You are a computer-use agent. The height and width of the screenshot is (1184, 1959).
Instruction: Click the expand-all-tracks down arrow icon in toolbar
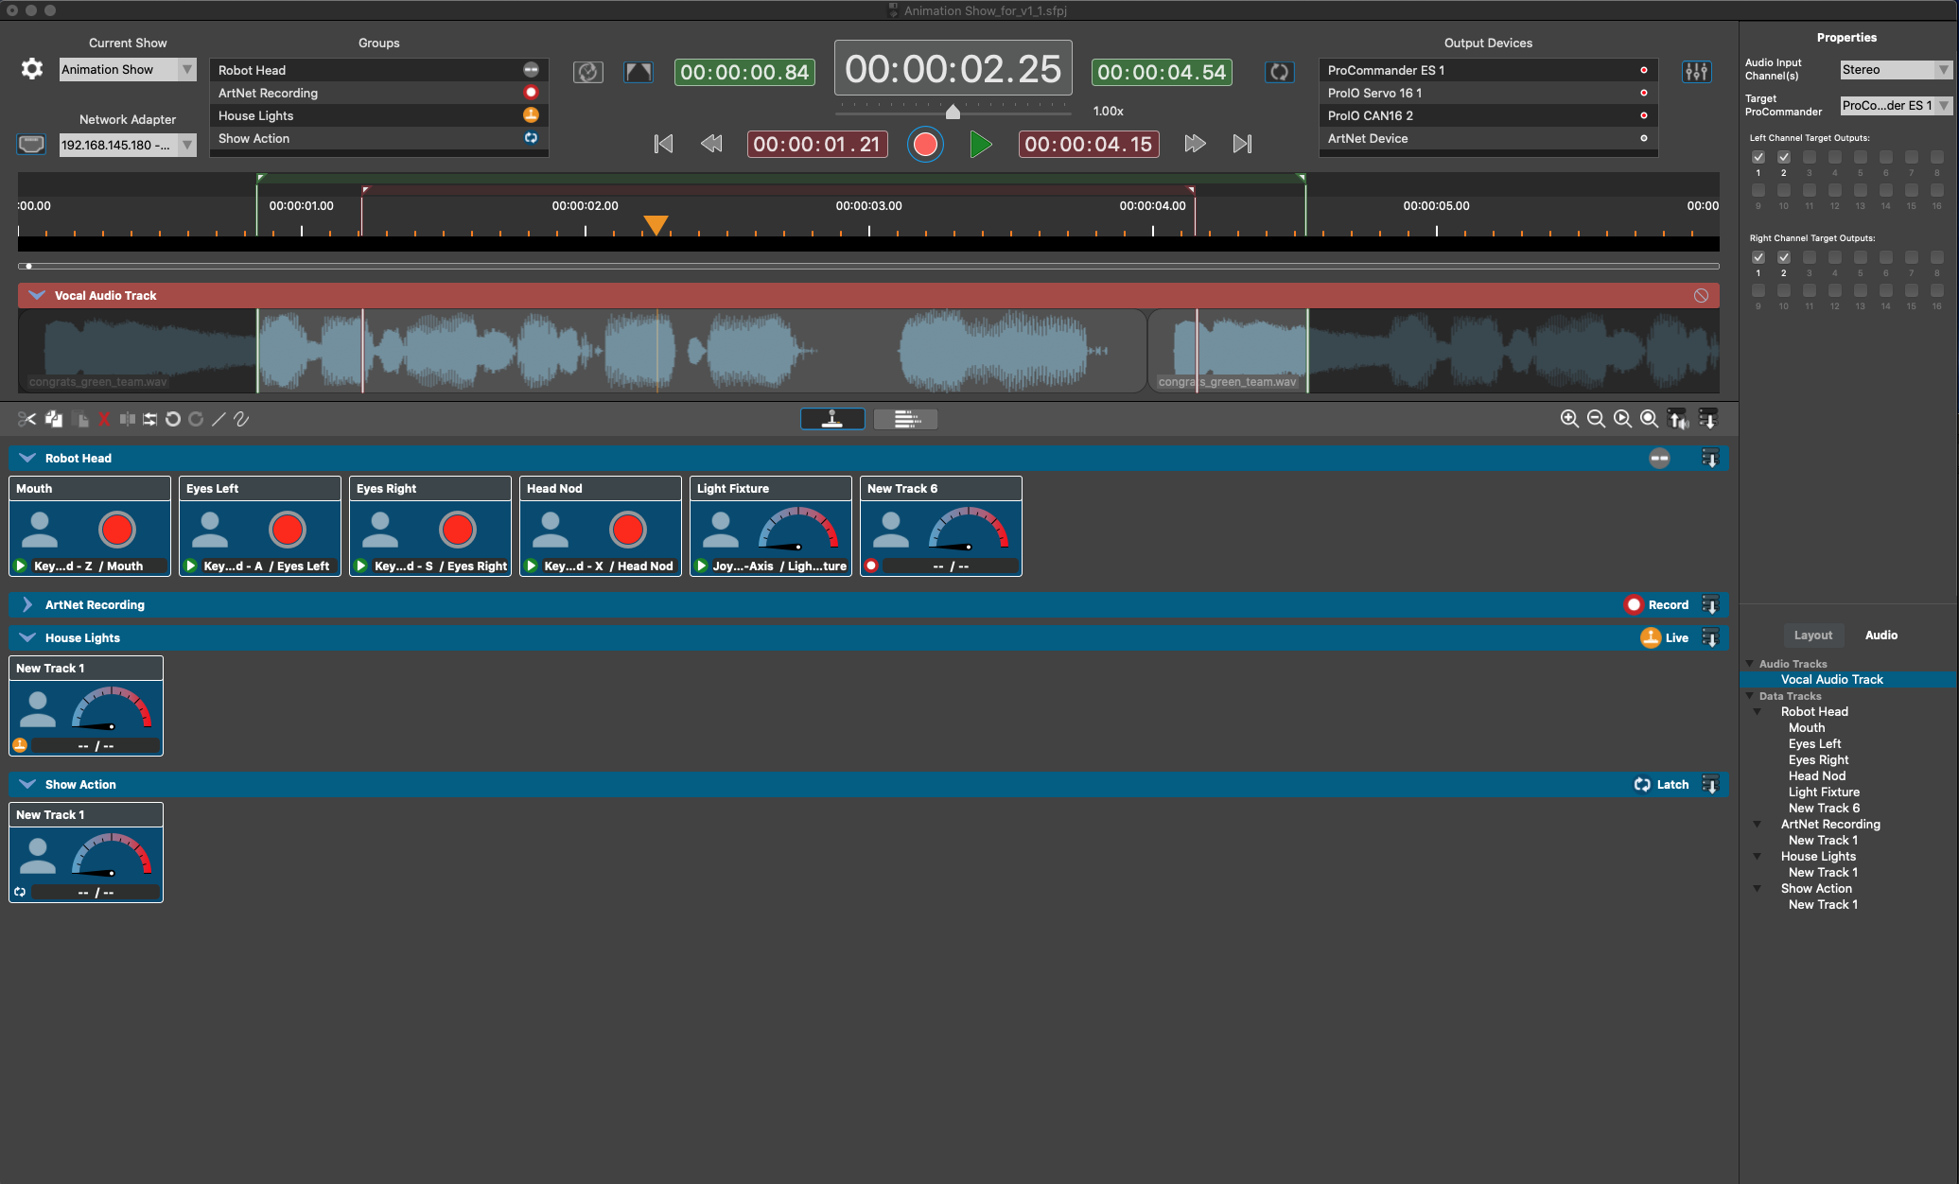click(1708, 419)
